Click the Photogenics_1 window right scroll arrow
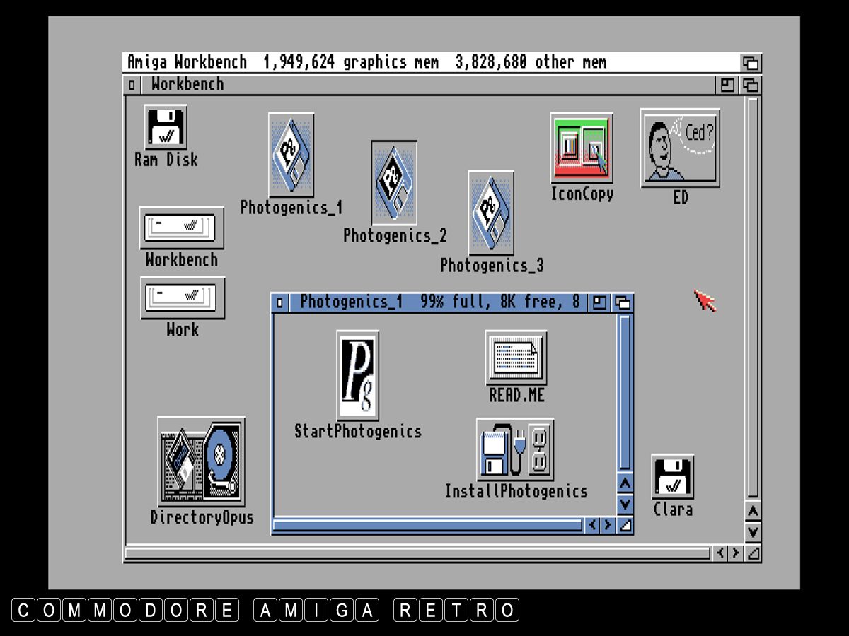The height and width of the screenshot is (636, 849). pyautogui.click(x=607, y=525)
